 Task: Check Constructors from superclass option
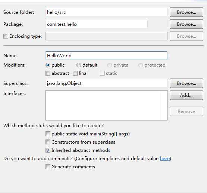[x=48, y=142]
